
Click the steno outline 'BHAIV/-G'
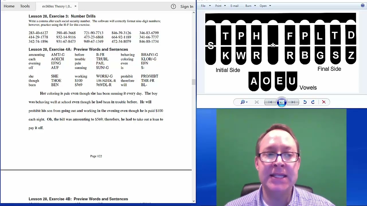pyautogui.click(x=149, y=55)
